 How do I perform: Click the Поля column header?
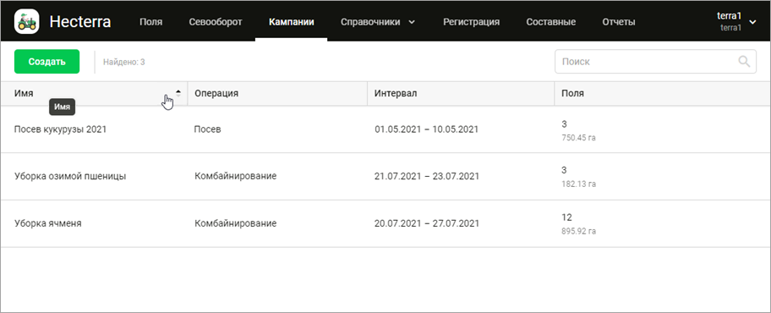pyautogui.click(x=573, y=93)
